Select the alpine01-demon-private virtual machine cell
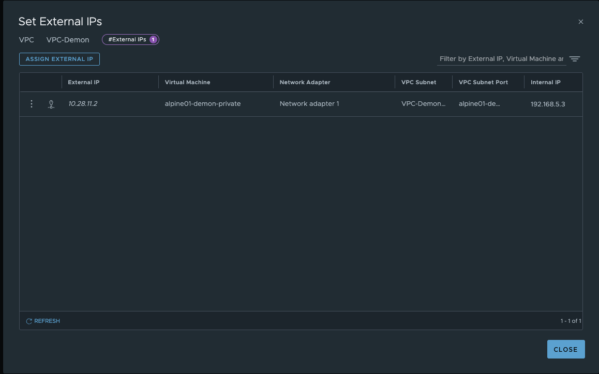Screen dimensions: 599x374 (x=203, y=104)
